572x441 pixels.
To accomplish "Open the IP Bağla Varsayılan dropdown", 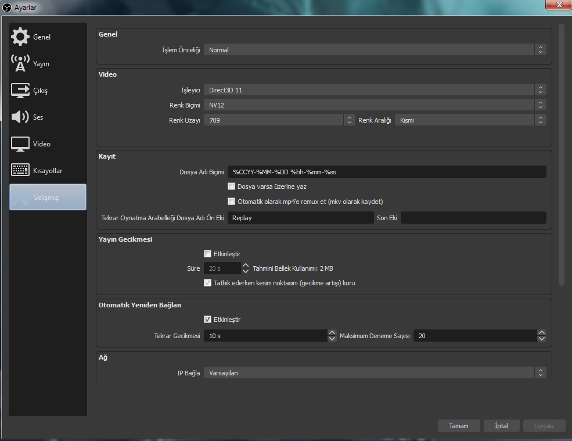I will point(375,373).
